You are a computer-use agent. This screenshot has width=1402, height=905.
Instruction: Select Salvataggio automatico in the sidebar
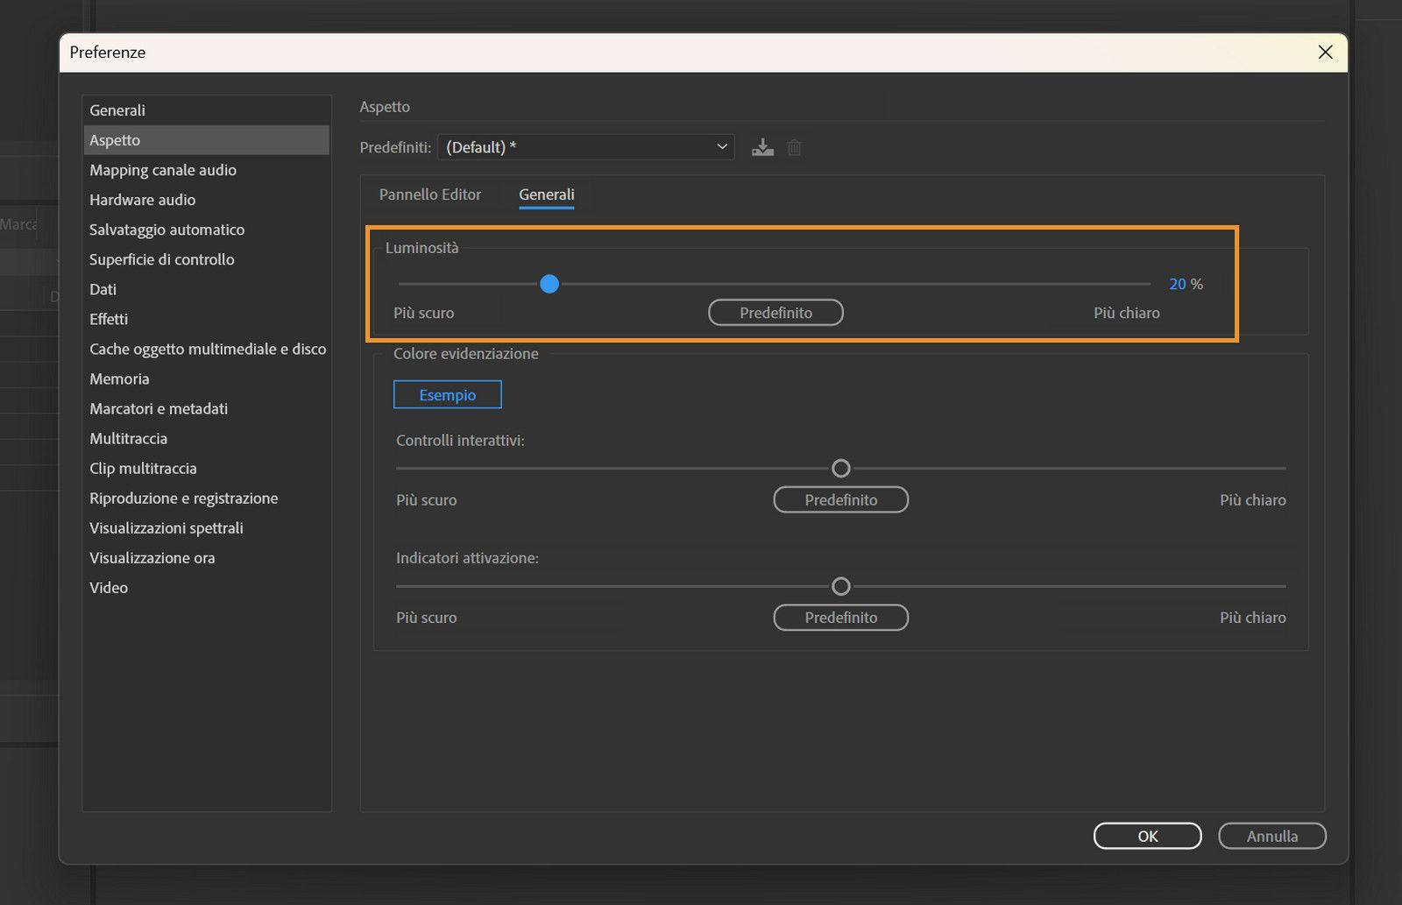pyautogui.click(x=166, y=230)
